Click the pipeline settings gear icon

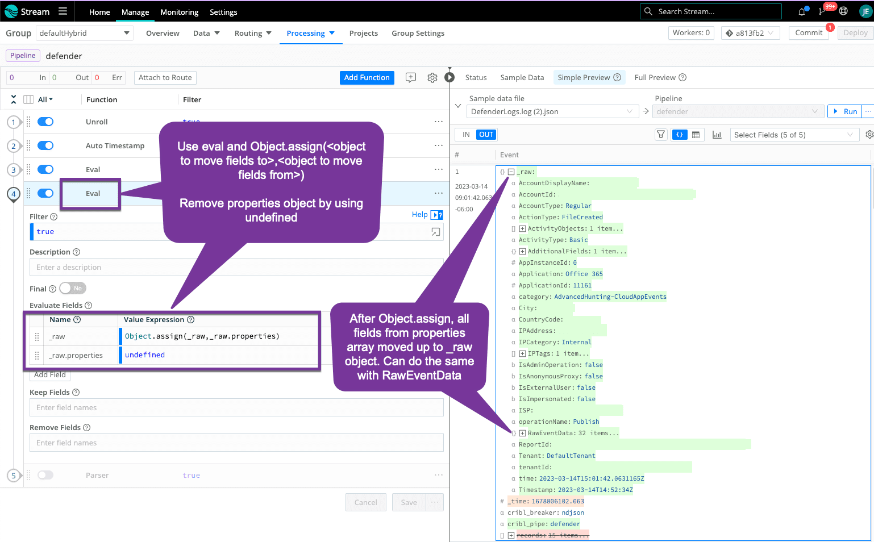(432, 78)
